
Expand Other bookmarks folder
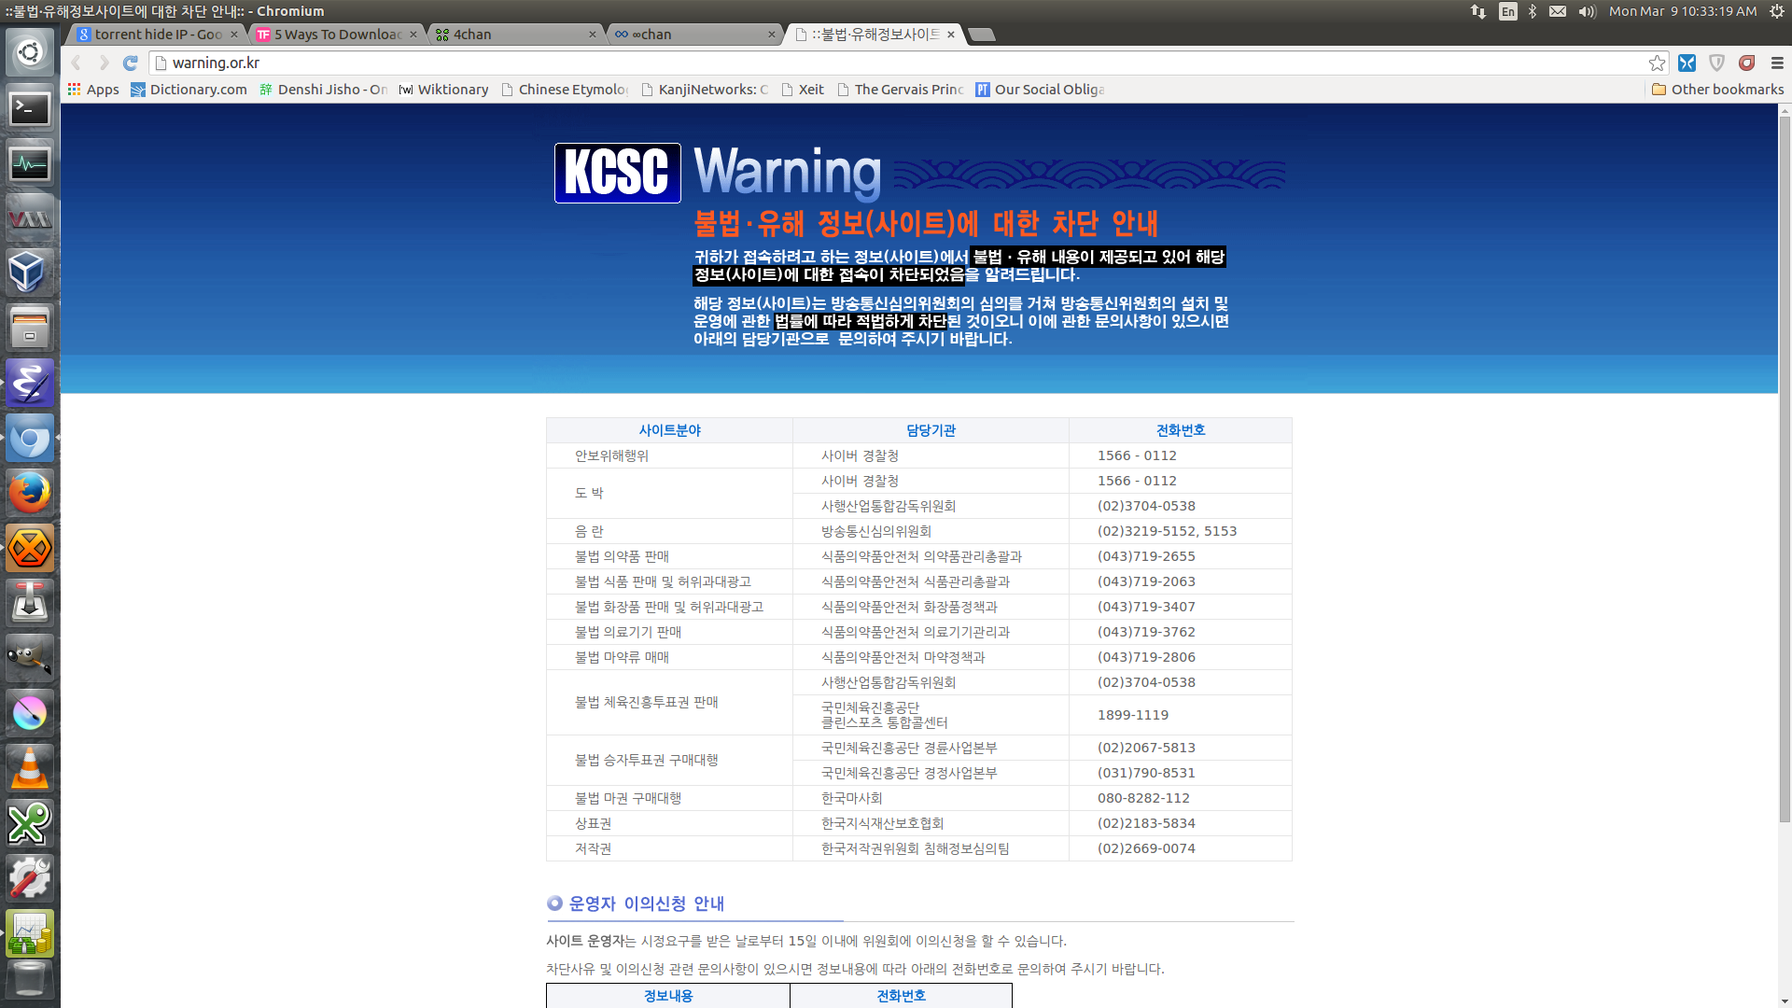pyautogui.click(x=1717, y=90)
